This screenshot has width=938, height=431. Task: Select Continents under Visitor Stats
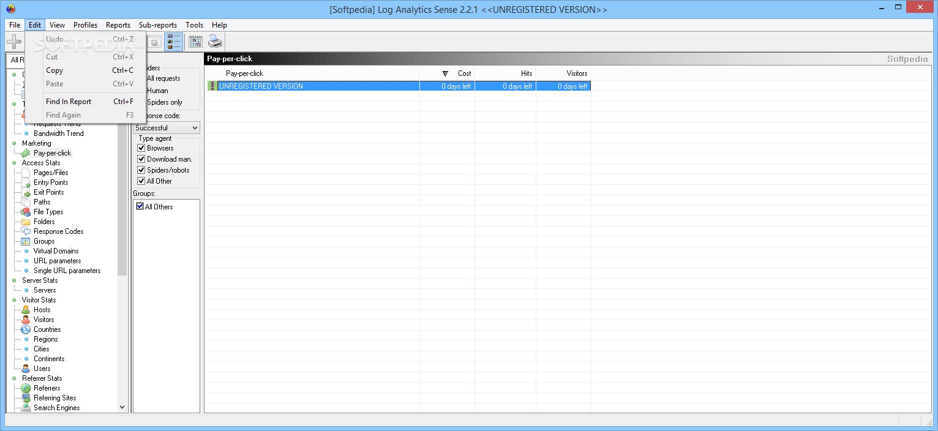click(49, 359)
